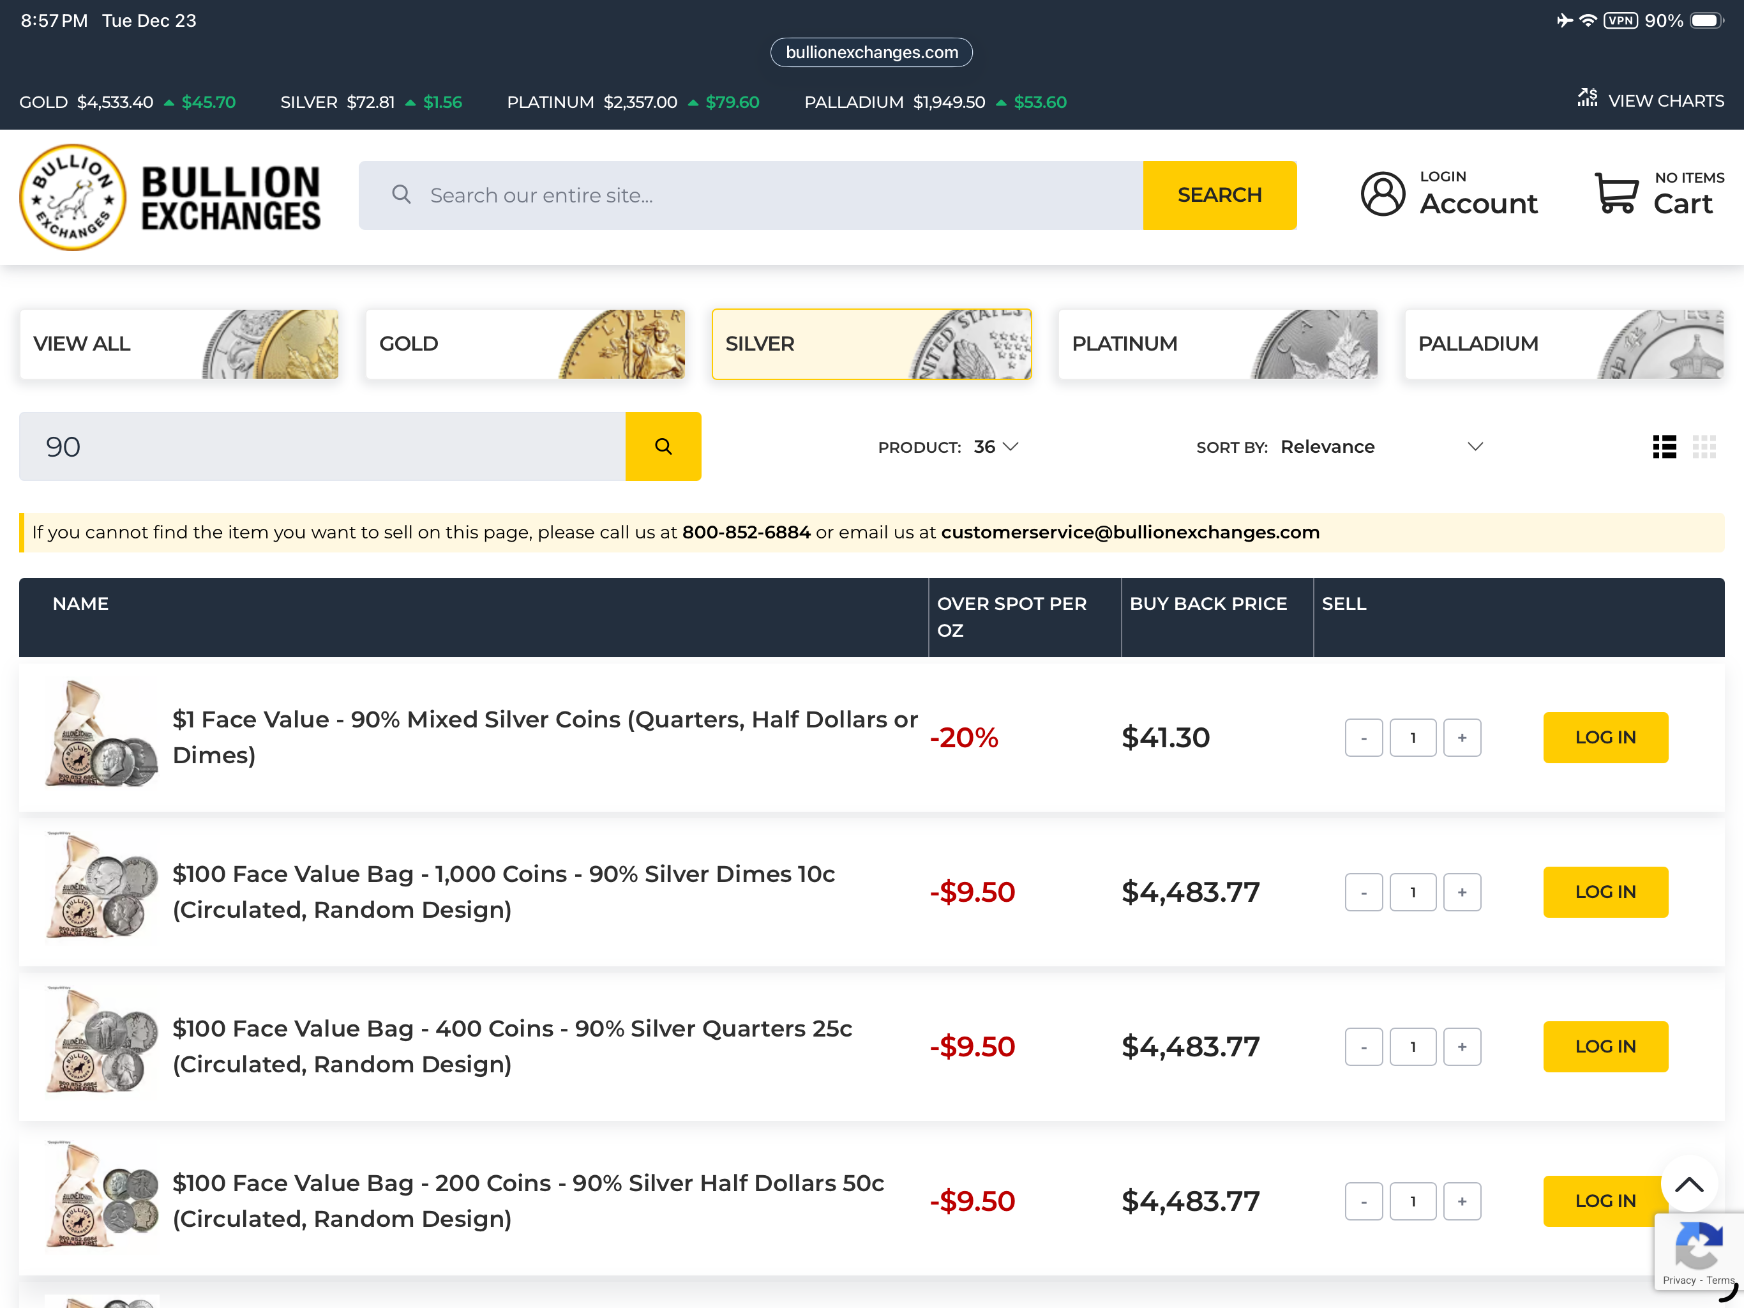Select the Platinum category tab
This screenshot has height=1308, width=1744.
tap(1217, 344)
